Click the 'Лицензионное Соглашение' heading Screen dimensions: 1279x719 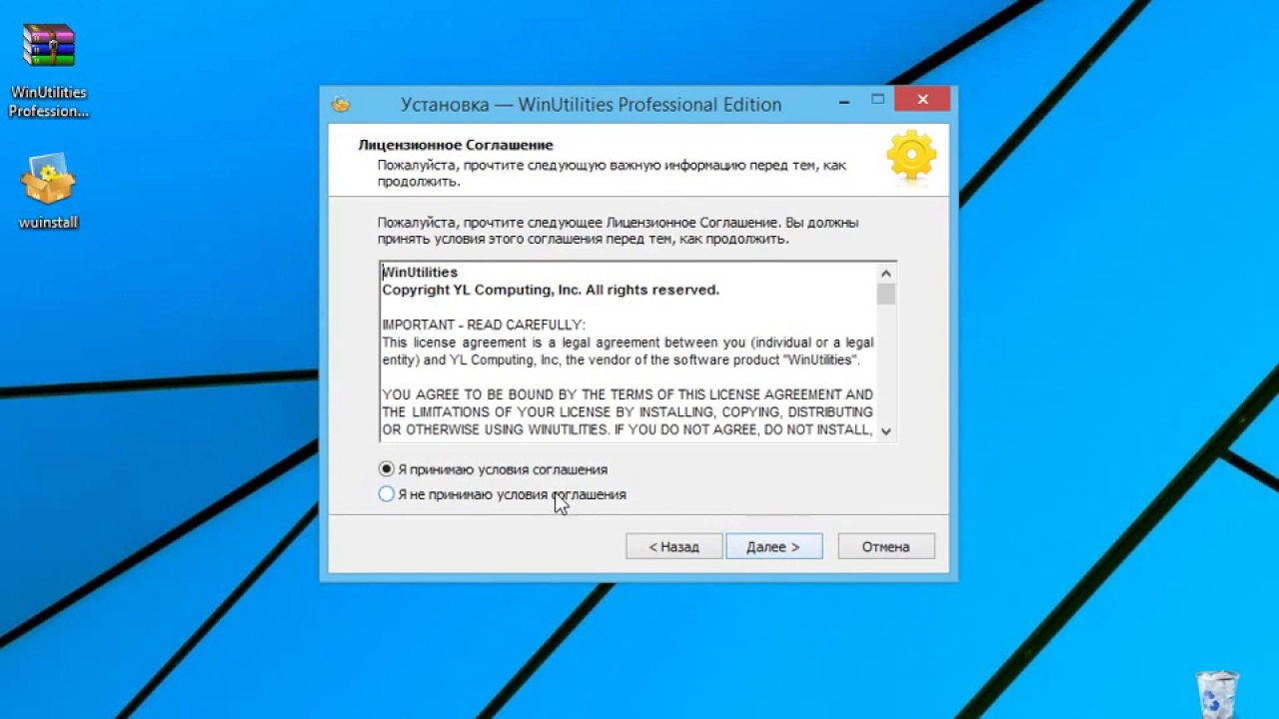456,145
